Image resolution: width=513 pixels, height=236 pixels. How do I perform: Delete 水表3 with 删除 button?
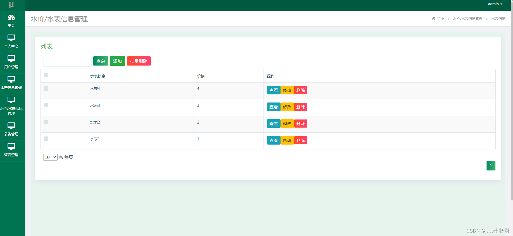(x=301, y=107)
